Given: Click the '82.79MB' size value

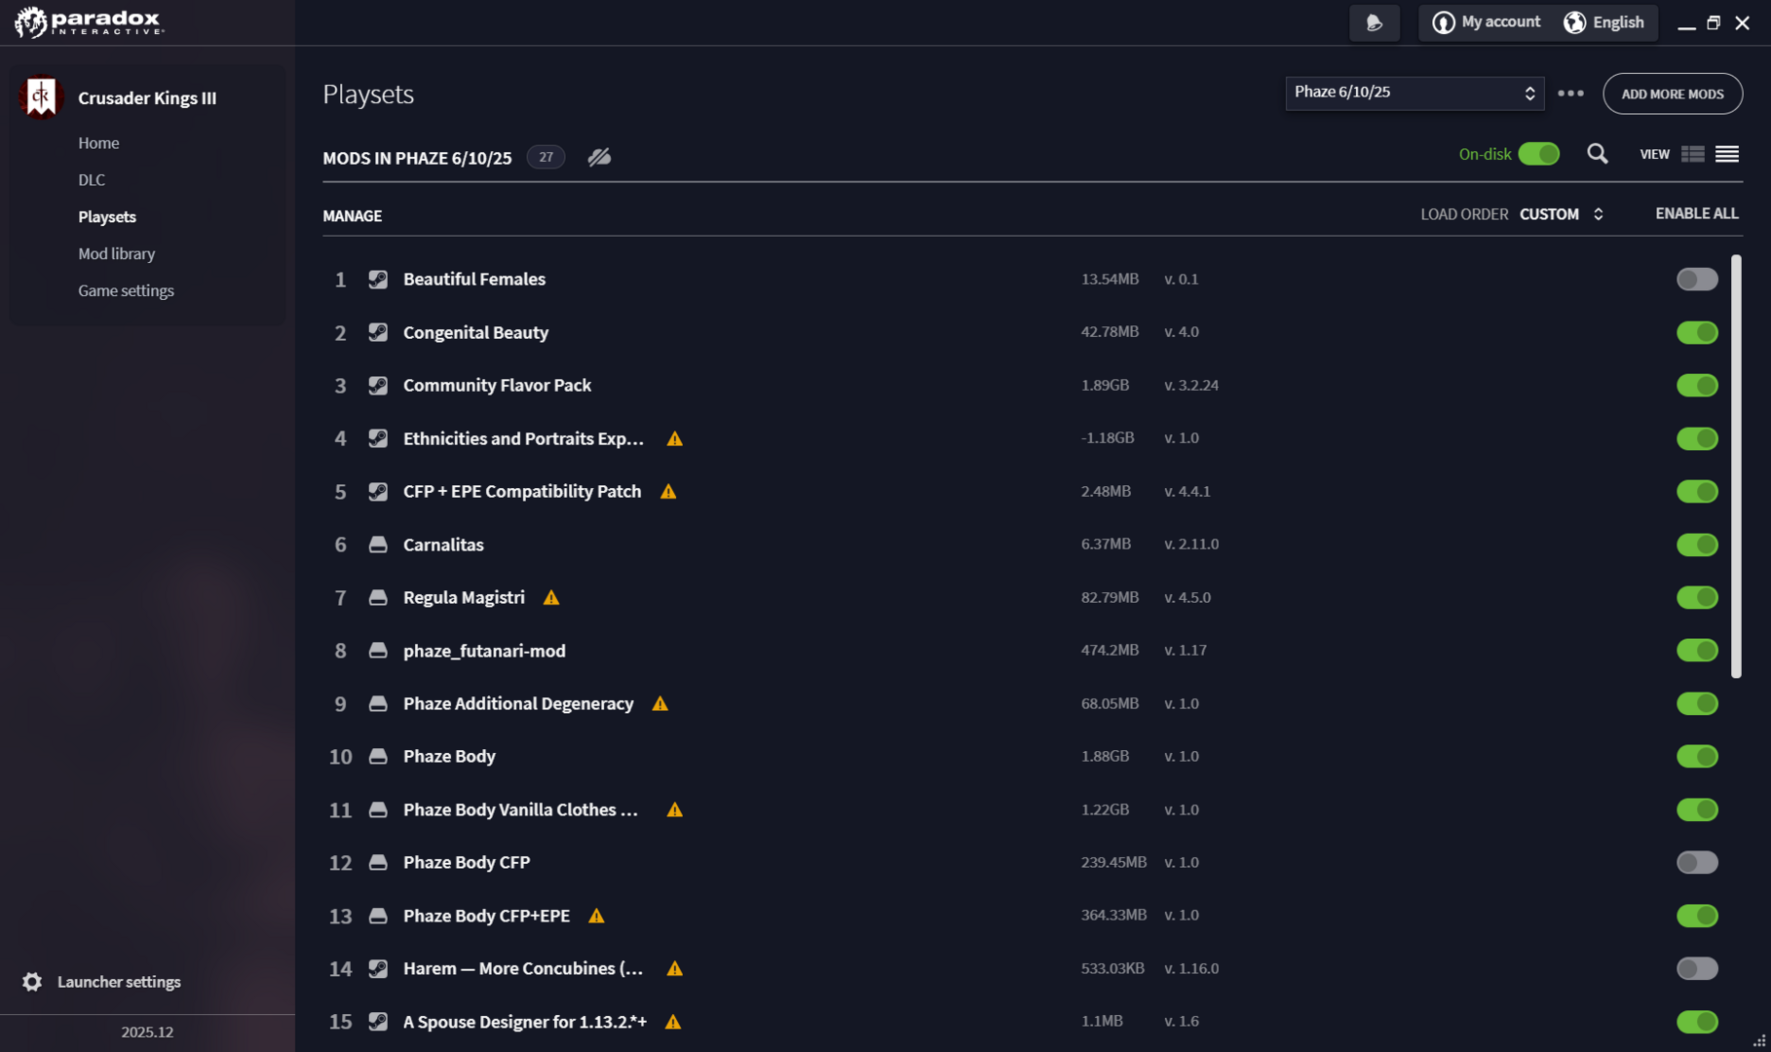Looking at the screenshot, I should (1110, 598).
